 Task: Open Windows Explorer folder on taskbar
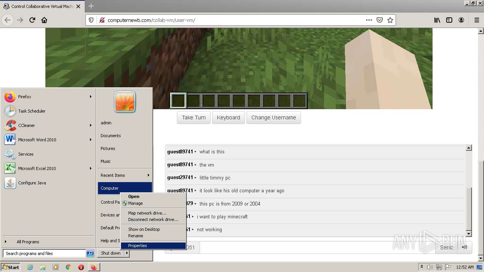43,267
